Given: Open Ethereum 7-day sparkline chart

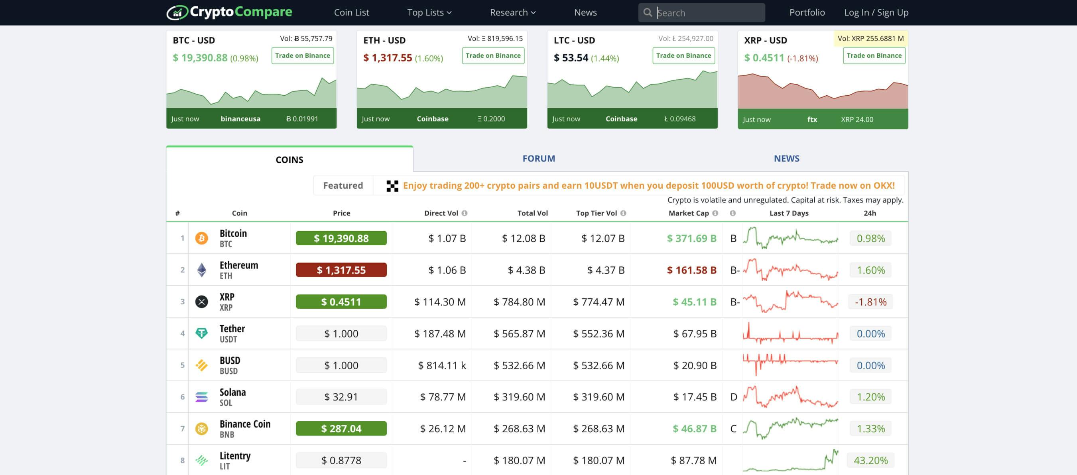Looking at the screenshot, I should coord(790,270).
